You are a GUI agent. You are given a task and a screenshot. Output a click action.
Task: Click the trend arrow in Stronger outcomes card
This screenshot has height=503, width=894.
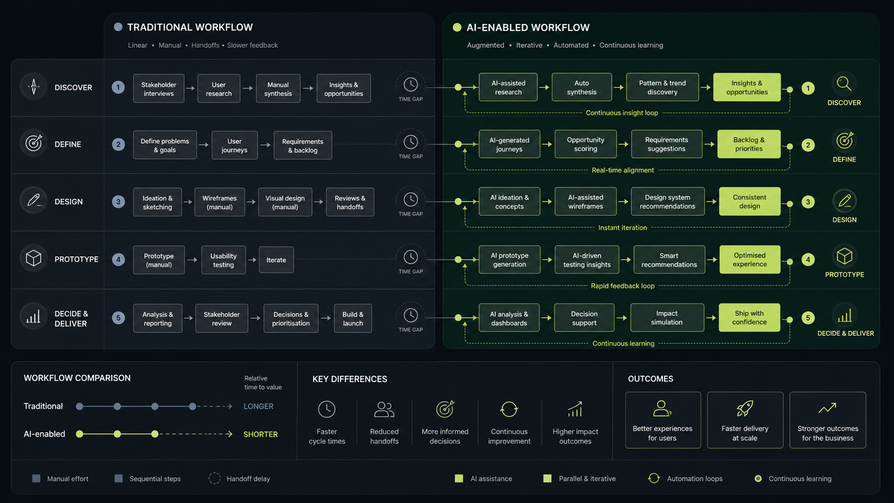point(827,408)
